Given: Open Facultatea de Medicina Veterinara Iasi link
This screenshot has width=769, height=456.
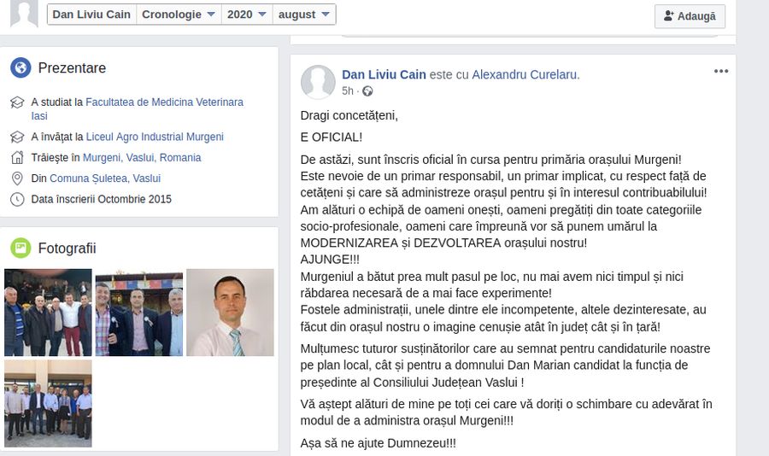Looking at the screenshot, I should coord(138,108).
